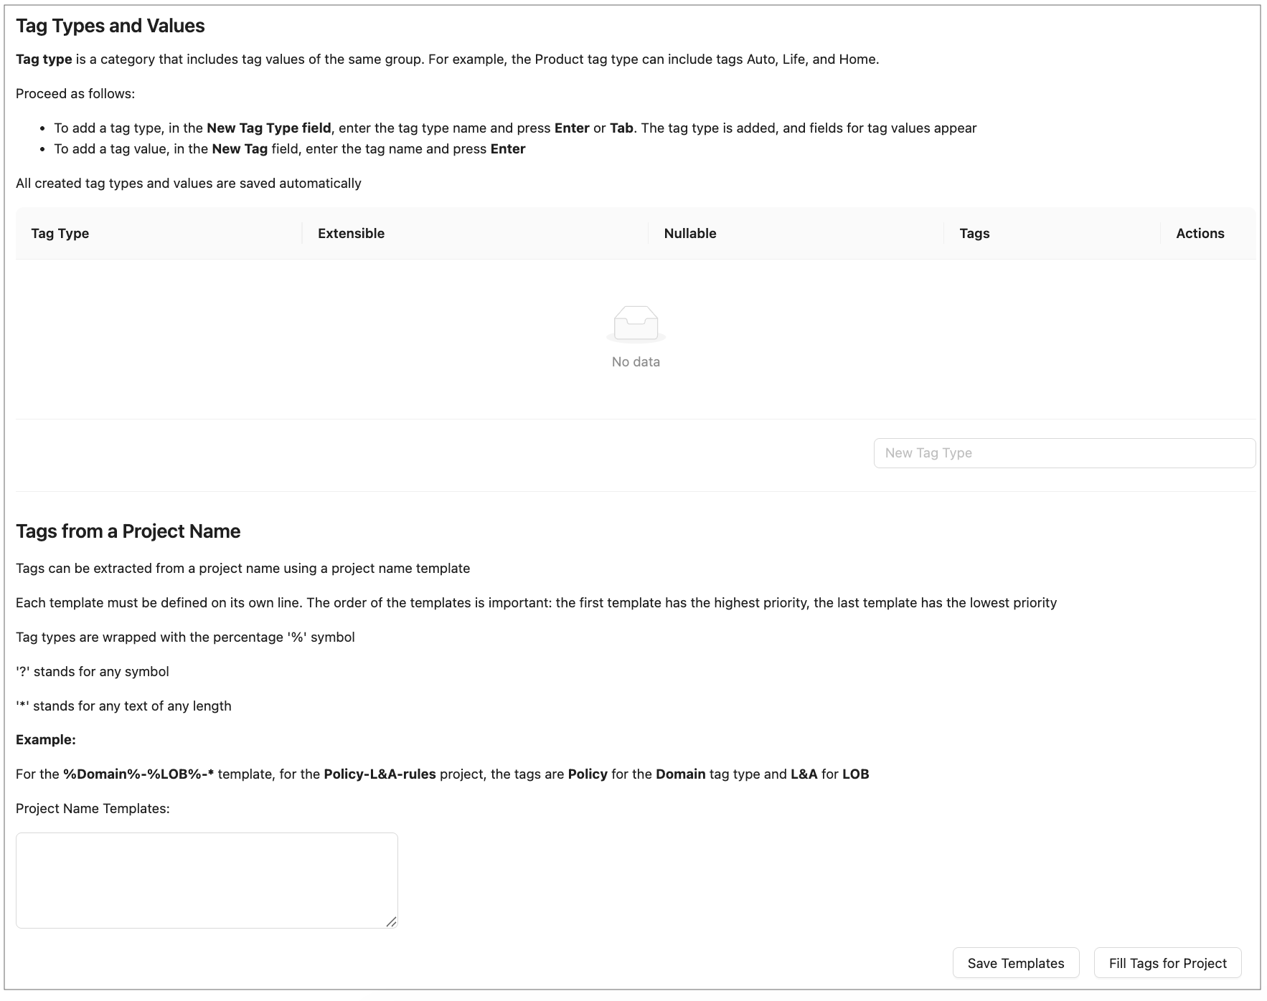Click the bold Example label
The width and height of the screenshot is (1267, 1001).
(x=46, y=739)
